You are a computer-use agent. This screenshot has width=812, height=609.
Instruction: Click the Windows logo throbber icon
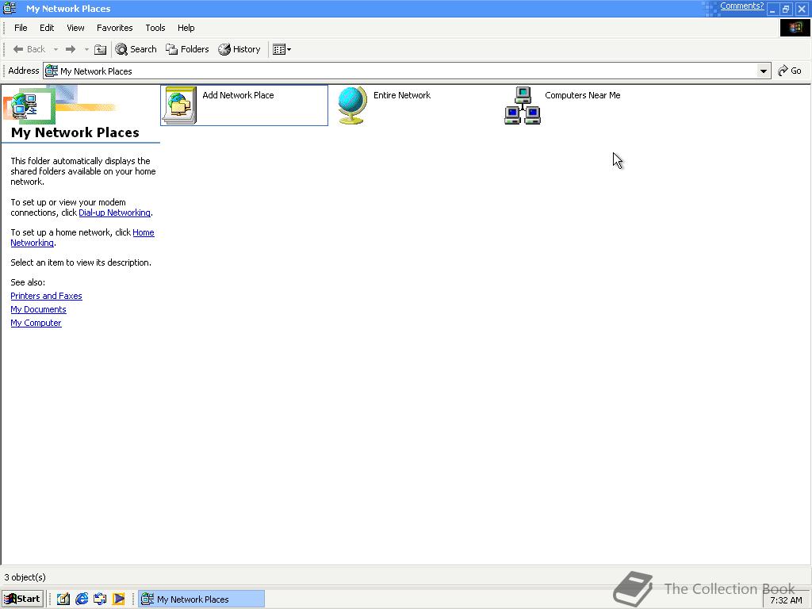click(x=795, y=28)
